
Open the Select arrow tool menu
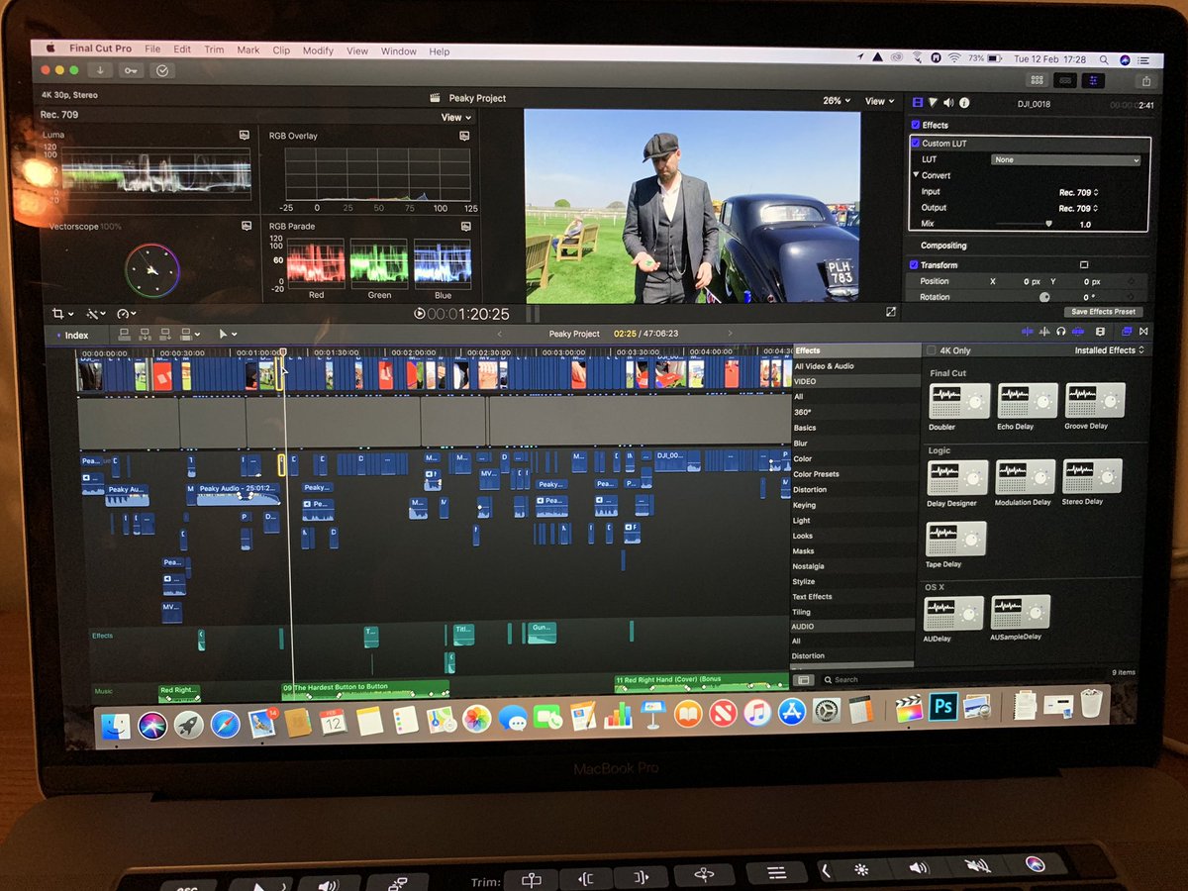(x=227, y=335)
